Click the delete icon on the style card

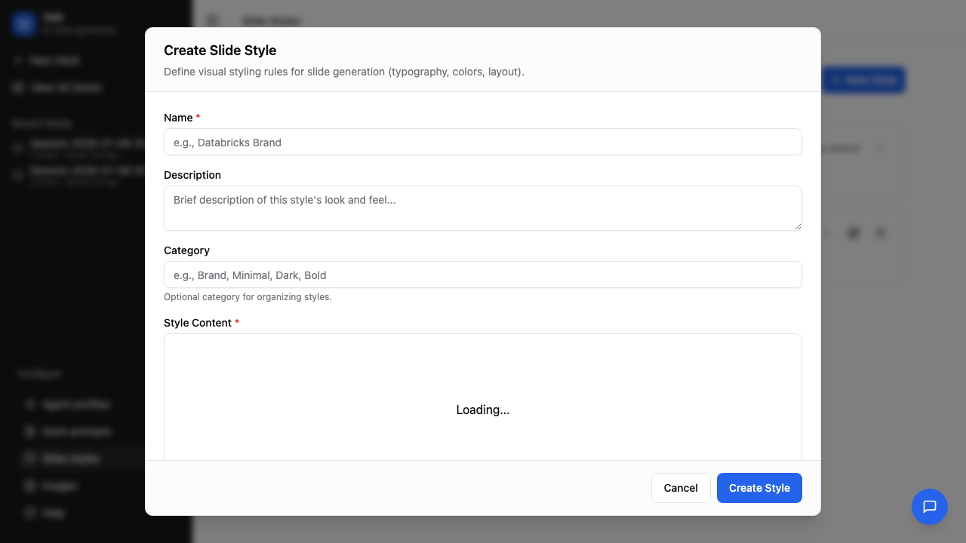tap(881, 233)
